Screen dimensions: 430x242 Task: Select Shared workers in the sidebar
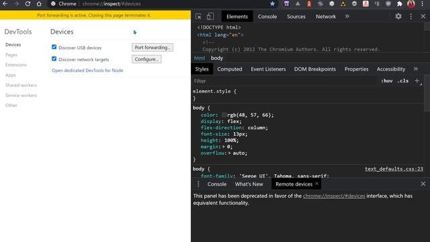point(21,85)
